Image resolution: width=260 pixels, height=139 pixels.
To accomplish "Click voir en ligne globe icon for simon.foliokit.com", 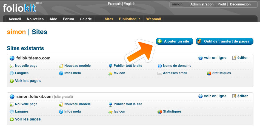I will 201,96.
